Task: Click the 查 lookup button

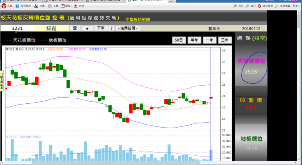Action: click(75, 28)
